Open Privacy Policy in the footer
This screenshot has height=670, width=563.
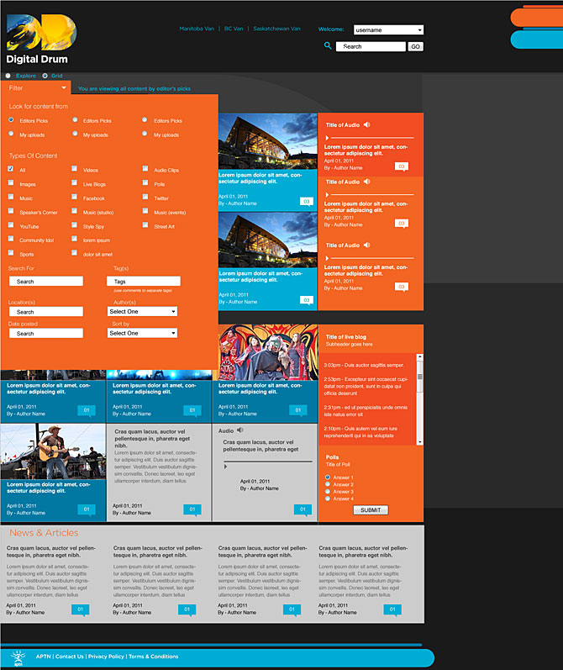tap(106, 657)
